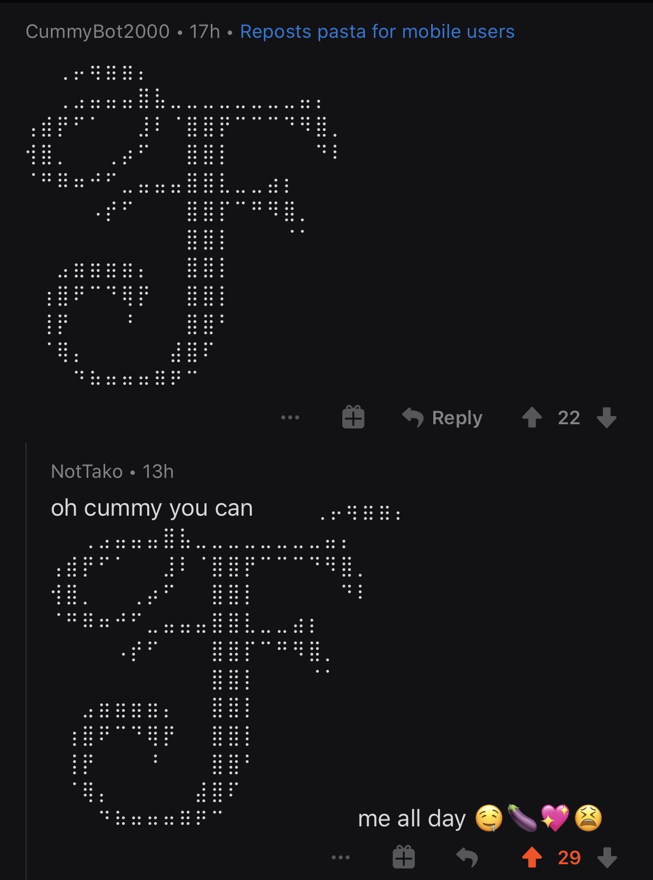
Task: Give an award to NotTako's reply
Action: pyautogui.click(x=404, y=857)
